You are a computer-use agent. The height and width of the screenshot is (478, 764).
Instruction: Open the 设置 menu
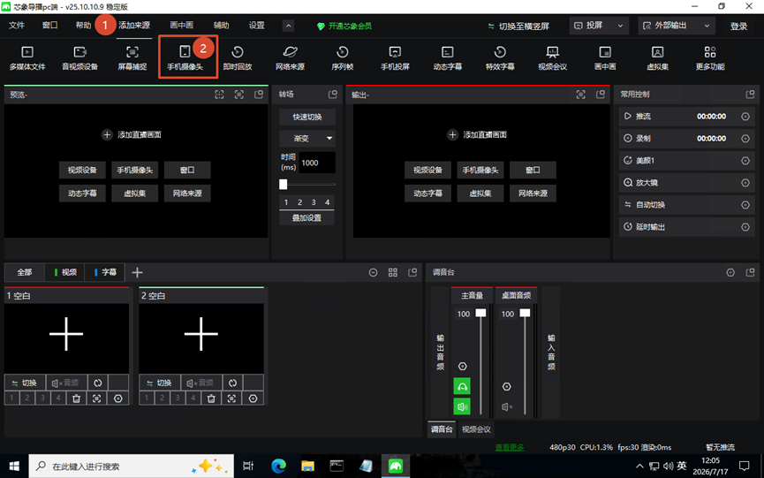click(256, 26)
